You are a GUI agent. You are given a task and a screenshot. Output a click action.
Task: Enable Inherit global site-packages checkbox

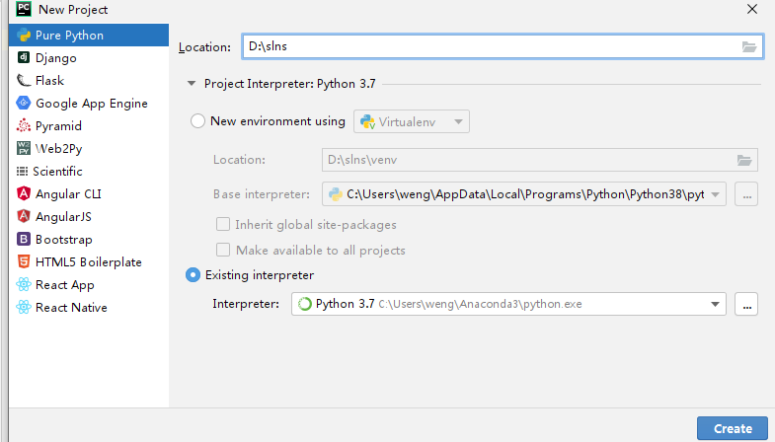click(x=223, y=224)
